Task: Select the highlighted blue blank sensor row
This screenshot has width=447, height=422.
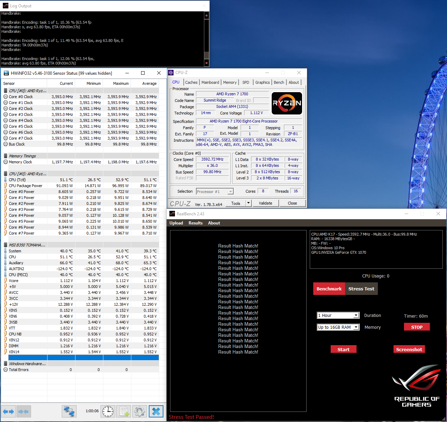Action: (83, 358)
